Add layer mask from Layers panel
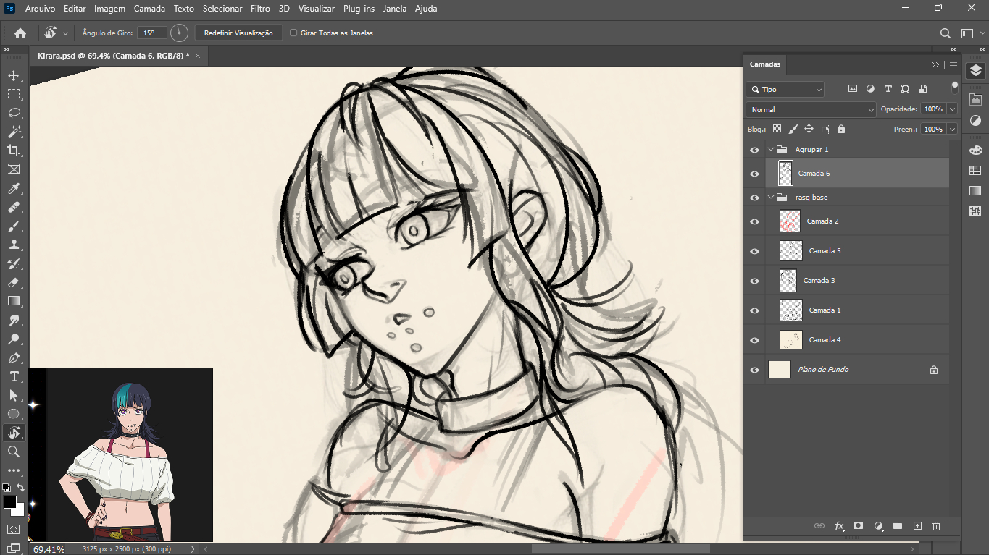Image resolution: width=989 pixels, height=555 pixels. coord(858,526)
